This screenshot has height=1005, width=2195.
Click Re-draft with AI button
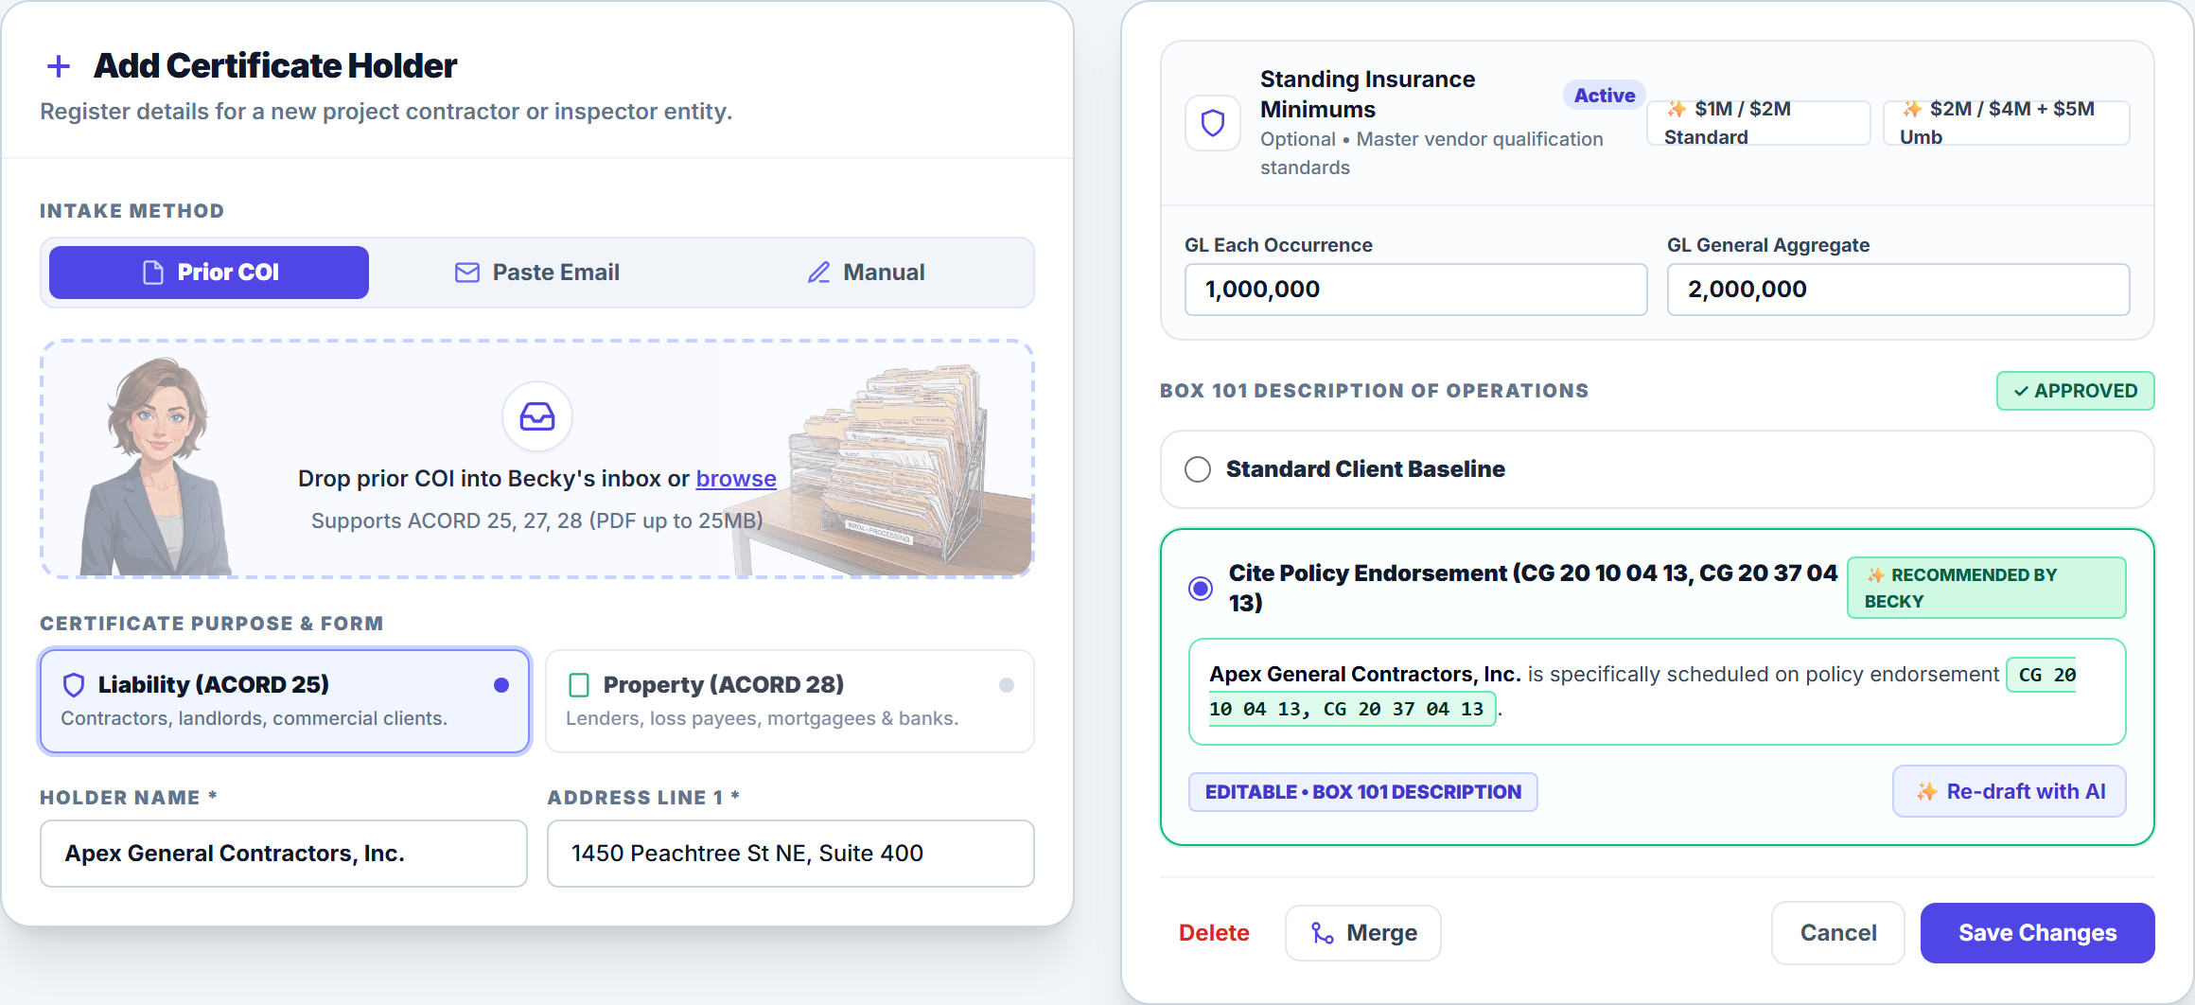coord(2010,791)
